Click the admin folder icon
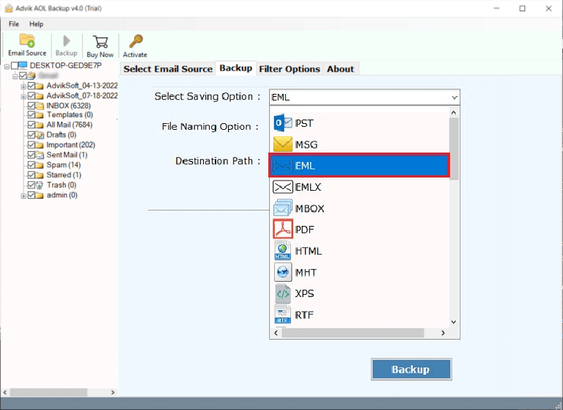Image resolution: width=563 pixels, height=410 pixels. click(x=40, y=195)
